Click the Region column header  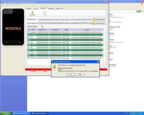pyautogui.click(x=66, y=30)
